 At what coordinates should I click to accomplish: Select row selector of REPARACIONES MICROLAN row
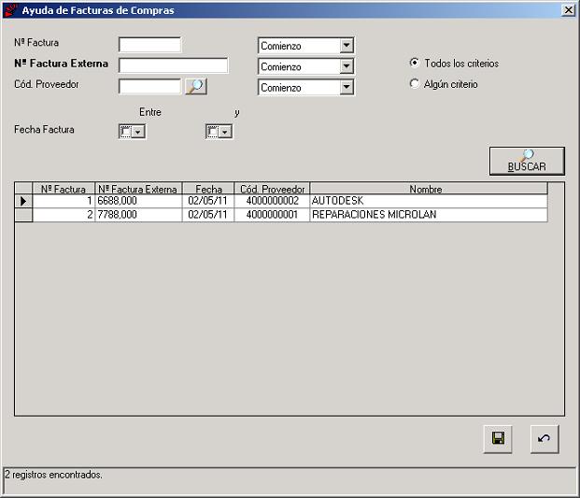point(23,215)
